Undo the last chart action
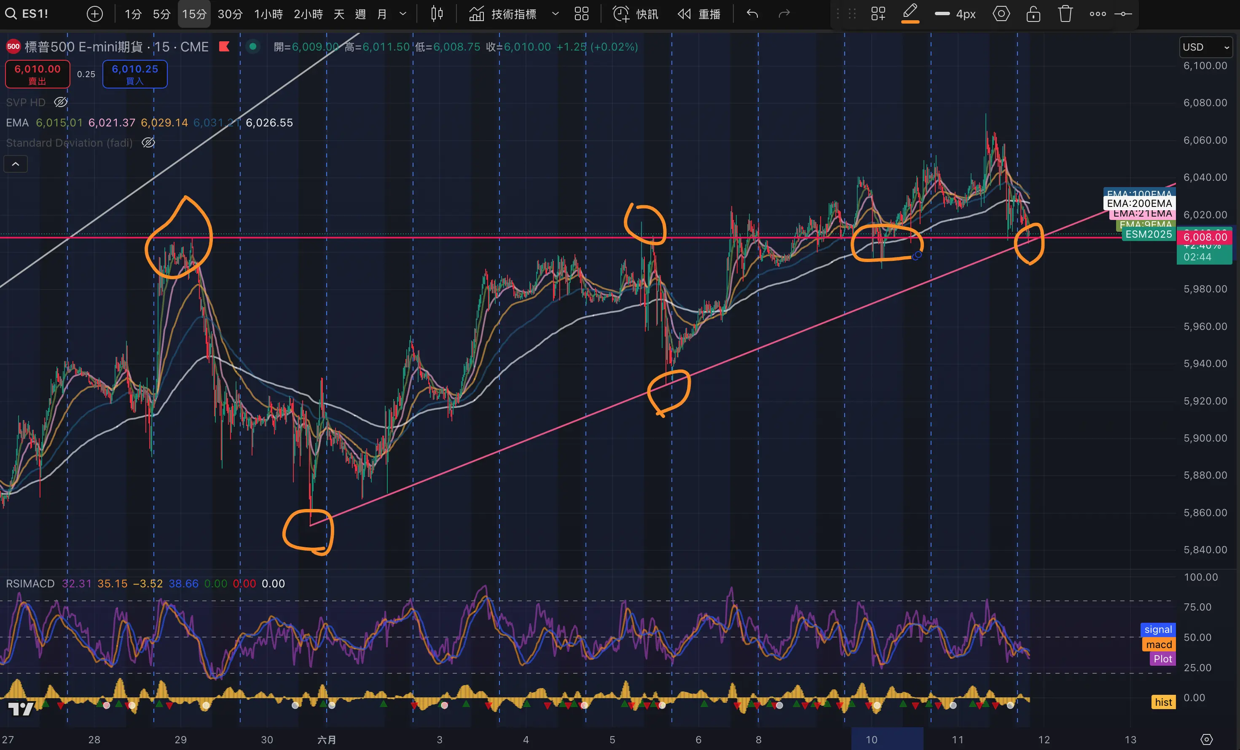The height and width of the screenshot is (750, 1240). pos(752,13)
